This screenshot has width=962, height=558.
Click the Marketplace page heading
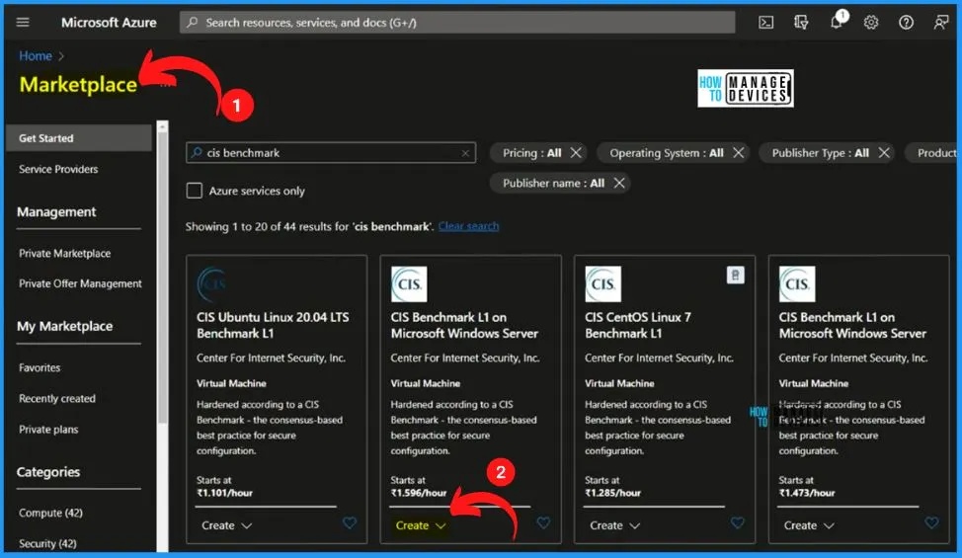[78, 85]
